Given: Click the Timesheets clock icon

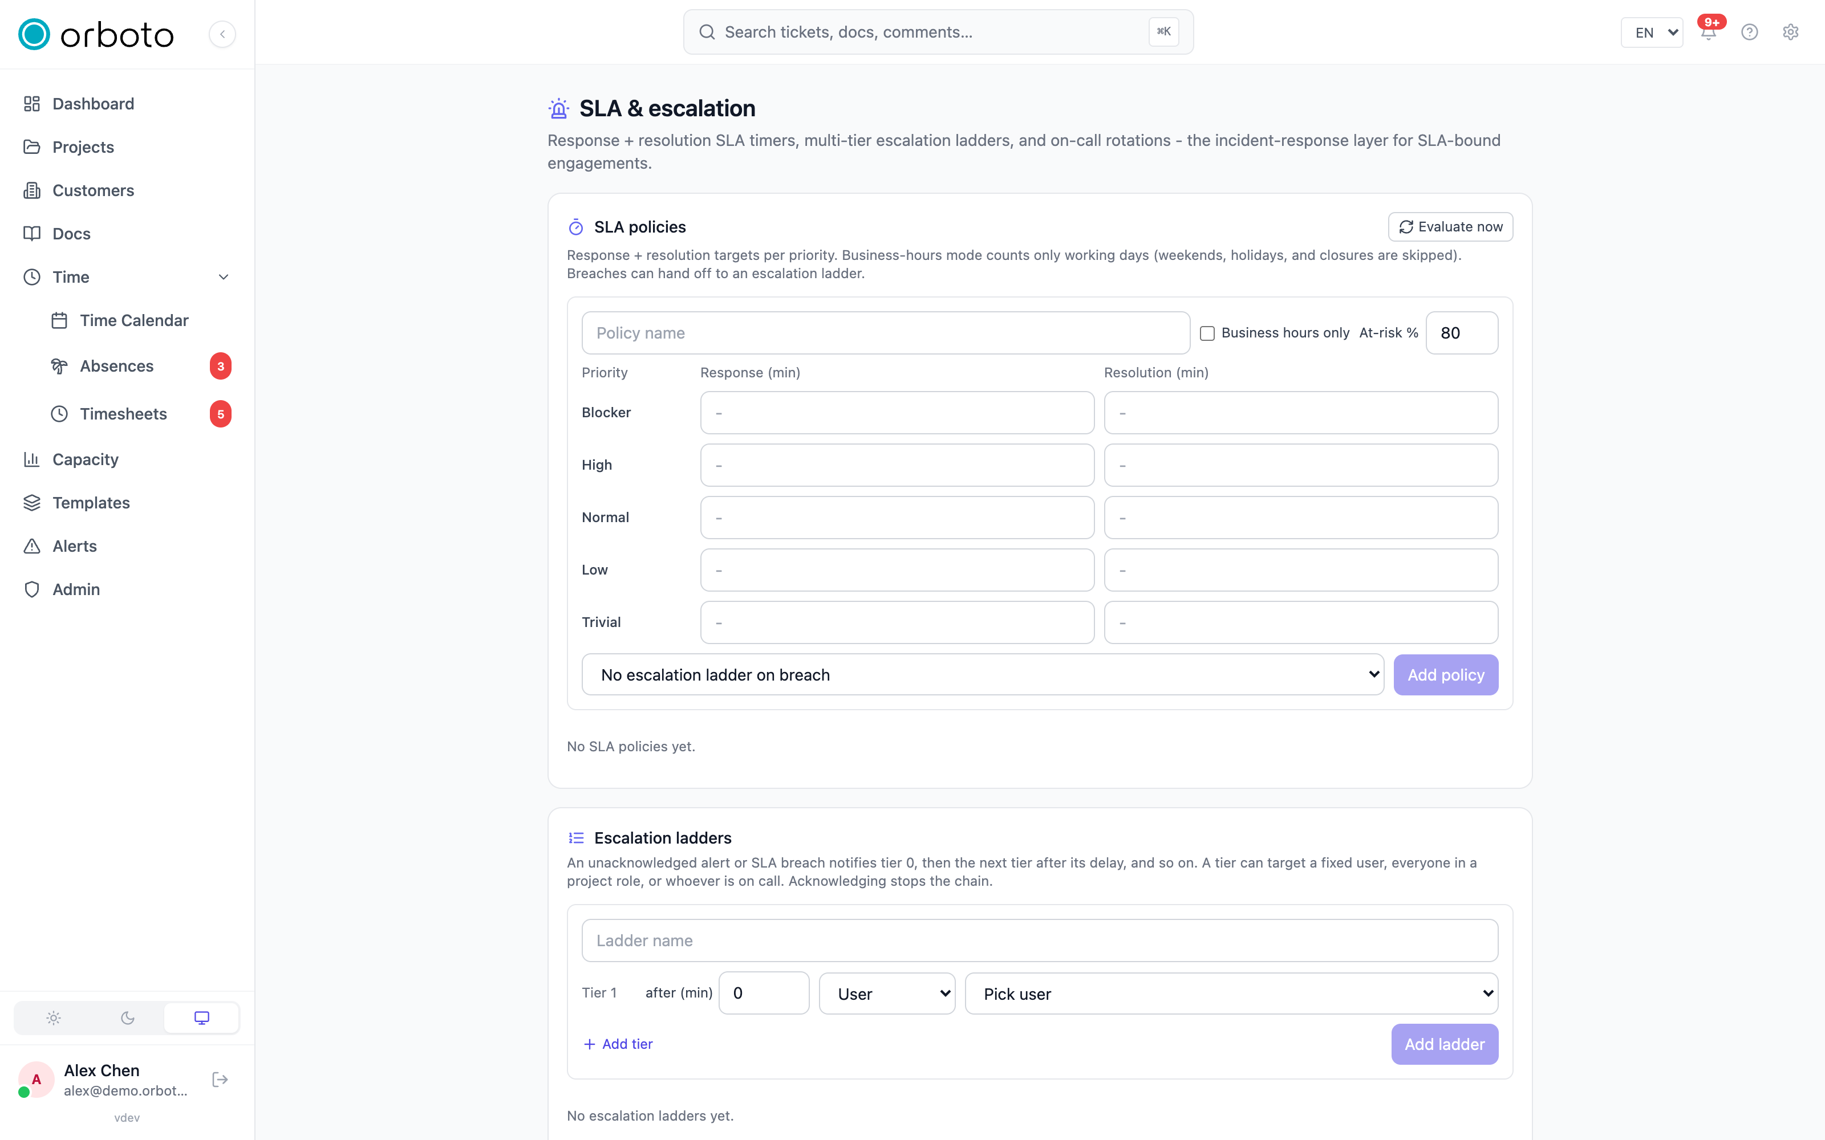Looking at the screenshot, I should [x=59, y=414].
